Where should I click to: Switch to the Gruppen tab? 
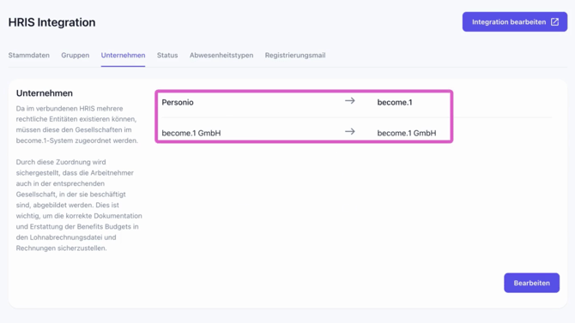pos(76,56)
